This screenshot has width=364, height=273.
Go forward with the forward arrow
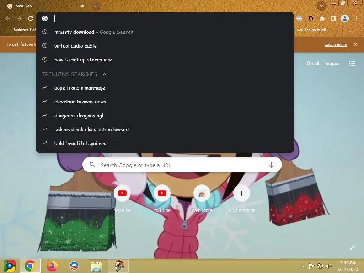[19, 18]
